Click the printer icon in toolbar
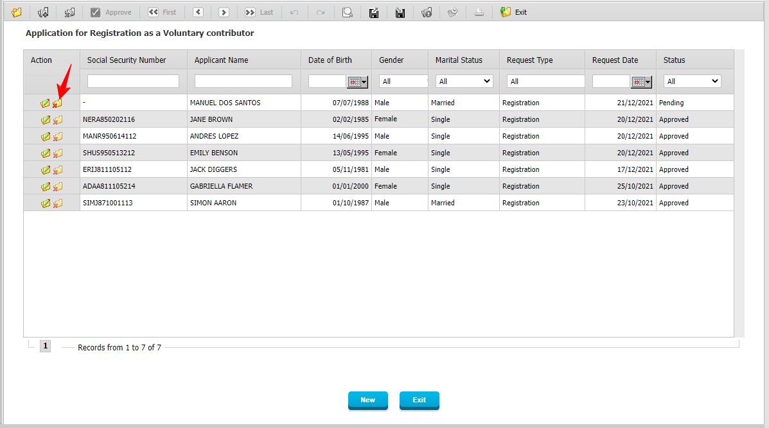This screenshot has height=428, width=769. pyautogui.click(x=479, y=12)
